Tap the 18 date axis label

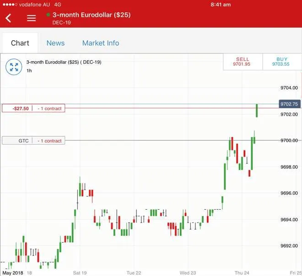coord(29,273)
